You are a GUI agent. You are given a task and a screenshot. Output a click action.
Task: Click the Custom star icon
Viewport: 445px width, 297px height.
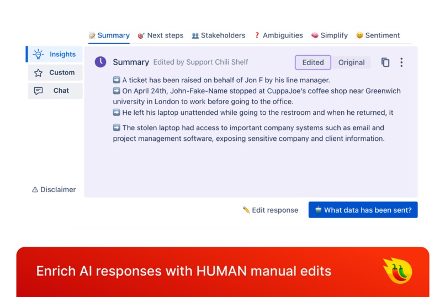click(x=38, y=73)
